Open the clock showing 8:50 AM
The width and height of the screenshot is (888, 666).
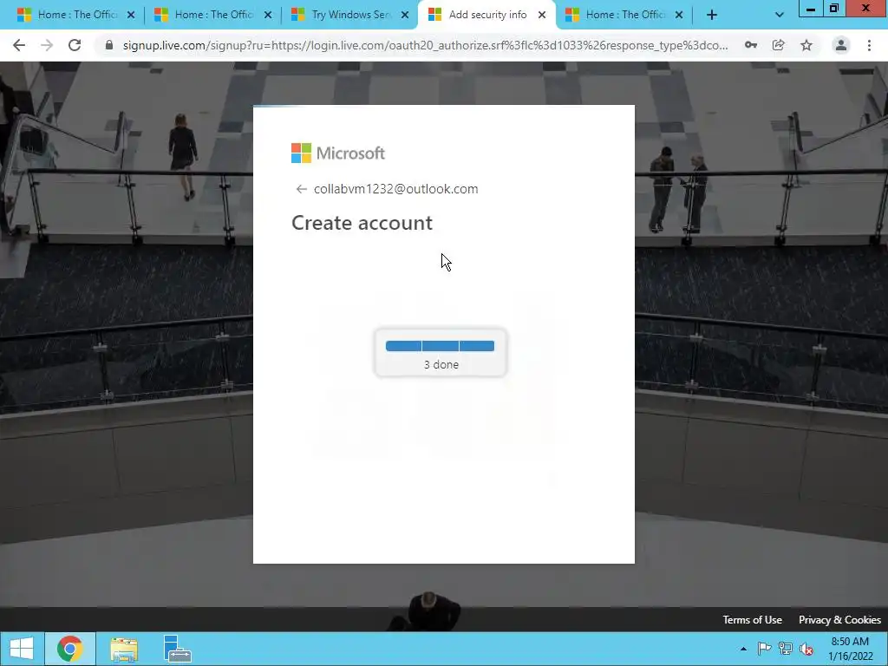coord(850,649)
